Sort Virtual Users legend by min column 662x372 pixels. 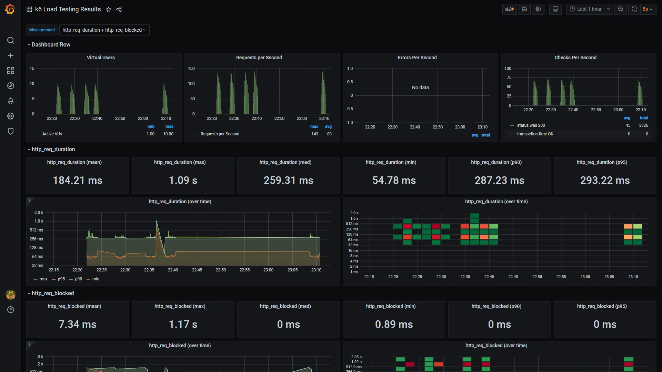click(151, 127)
